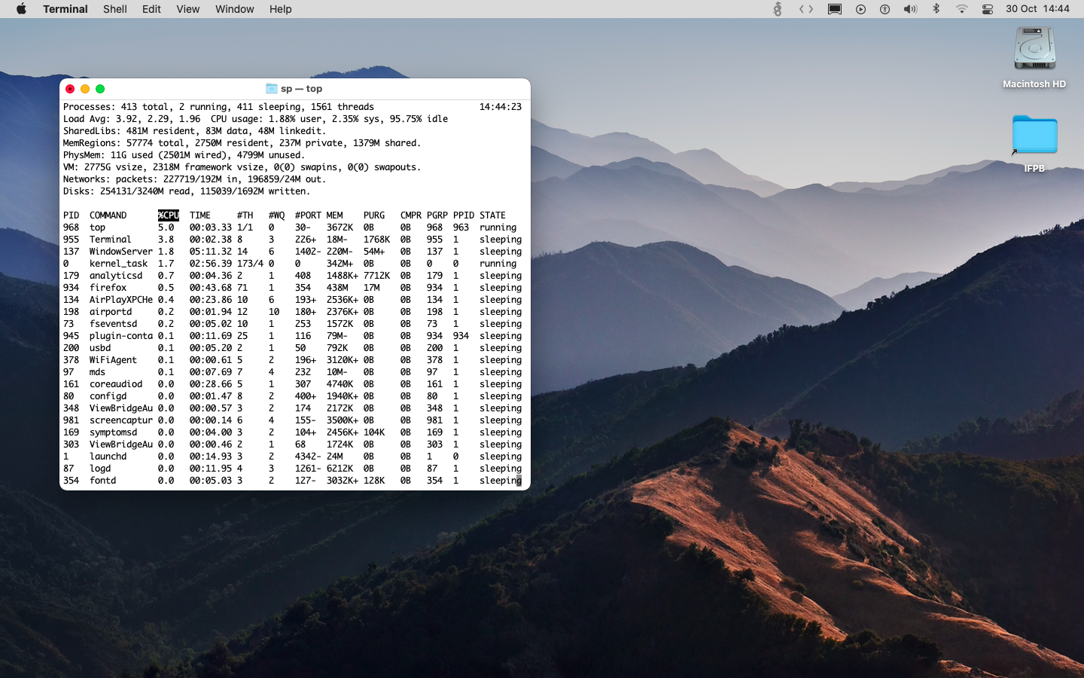Click the 'WindowServer' process name
The width and height of the screenshot is (1084, 678).
121,252
